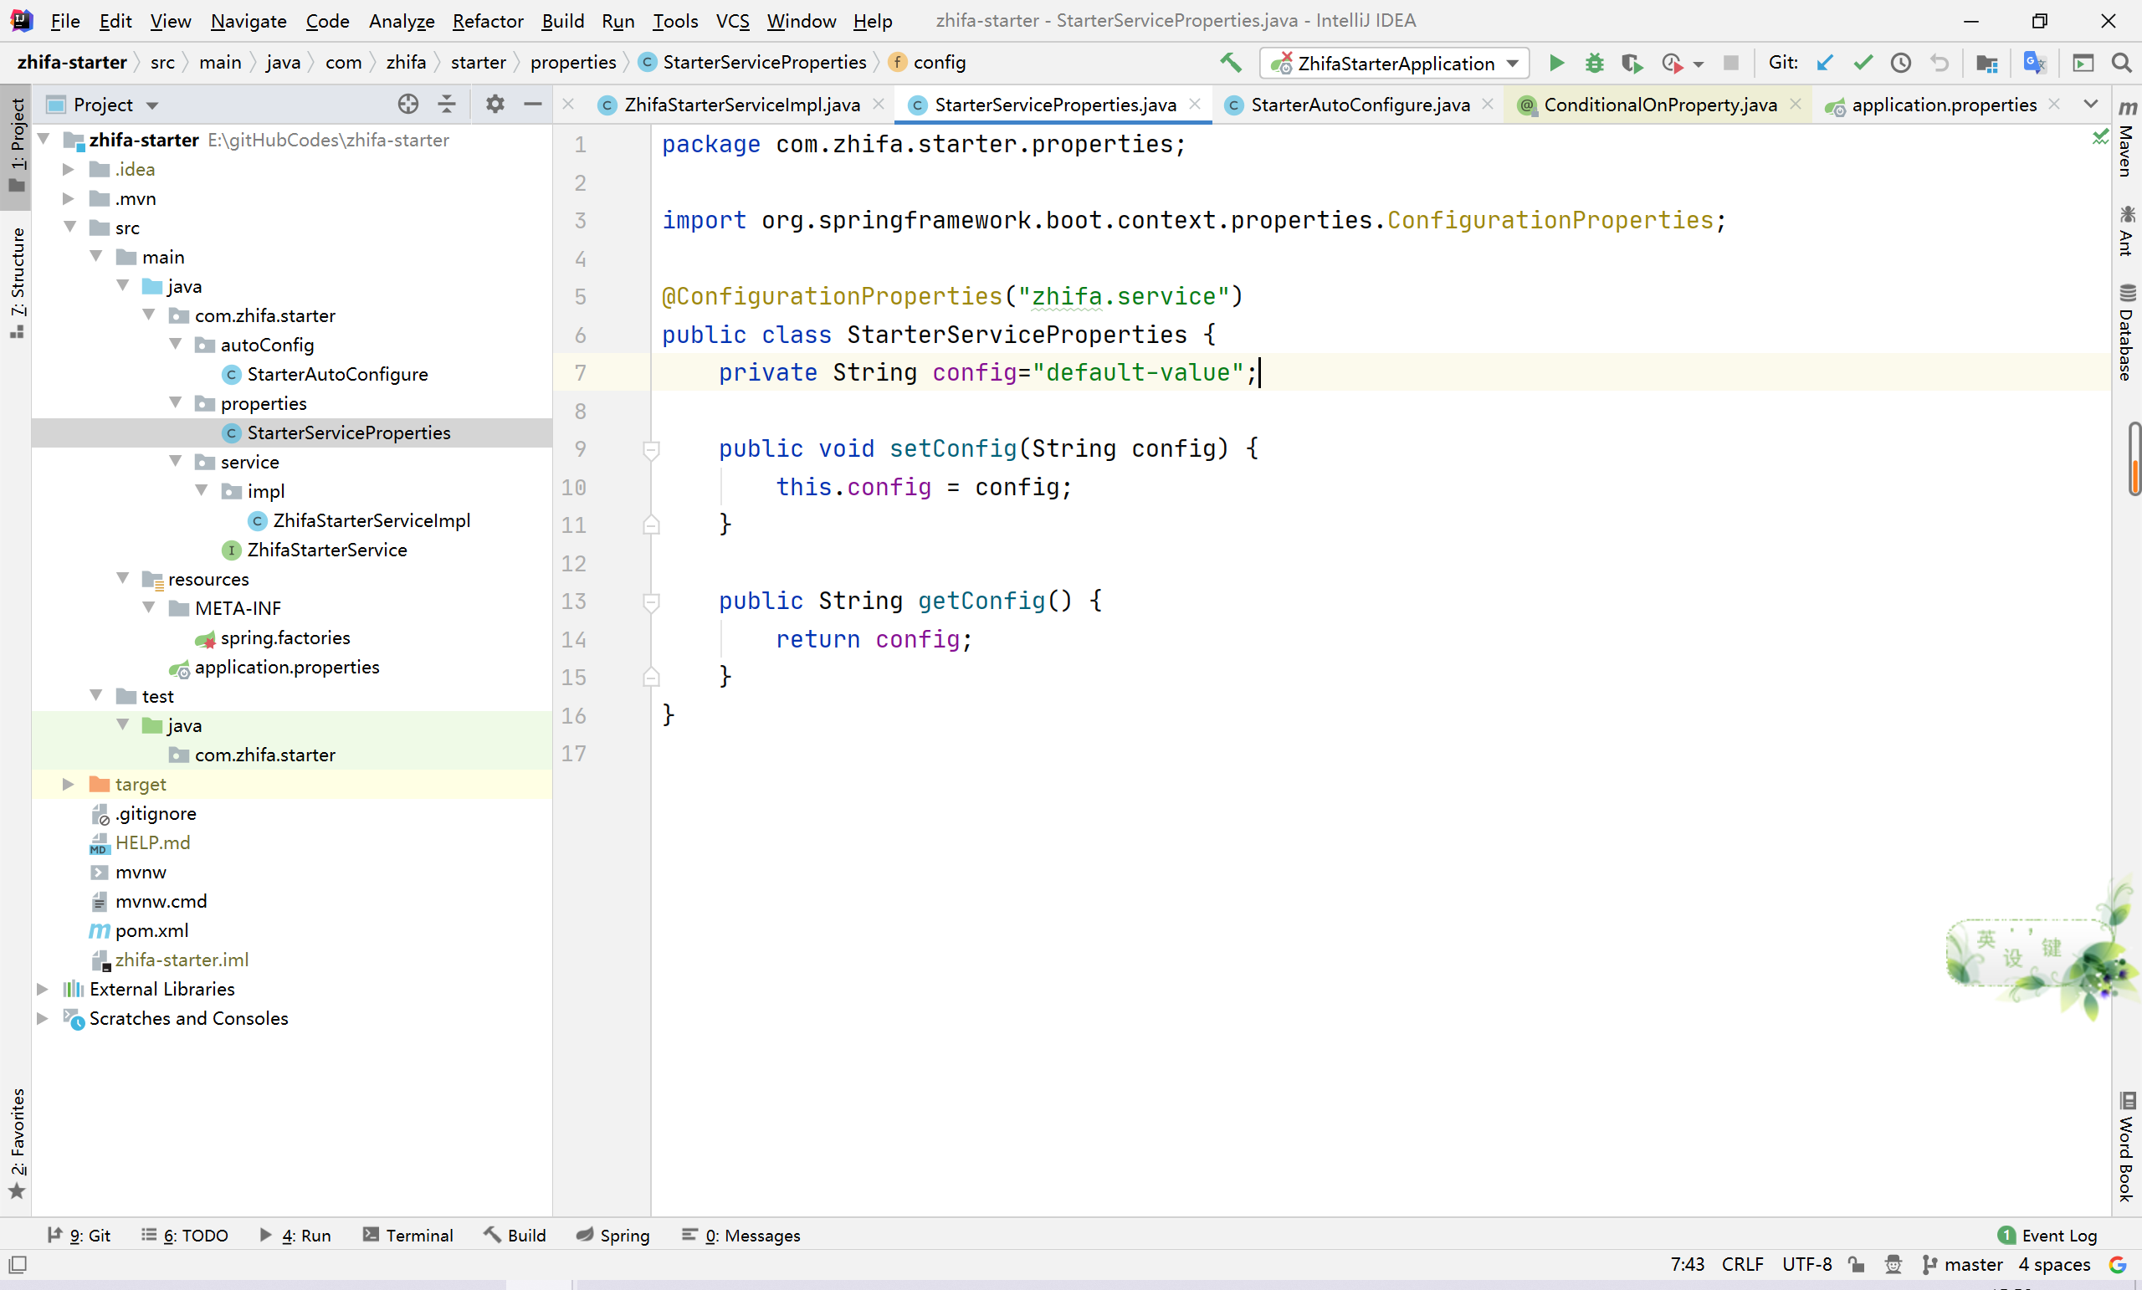
Task: Open Git history clock icon
Action: pyautogui.click(x=1900, y=63)
